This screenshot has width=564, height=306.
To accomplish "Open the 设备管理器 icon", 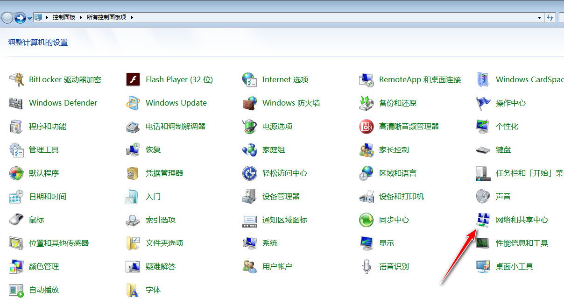I will 250,197.
